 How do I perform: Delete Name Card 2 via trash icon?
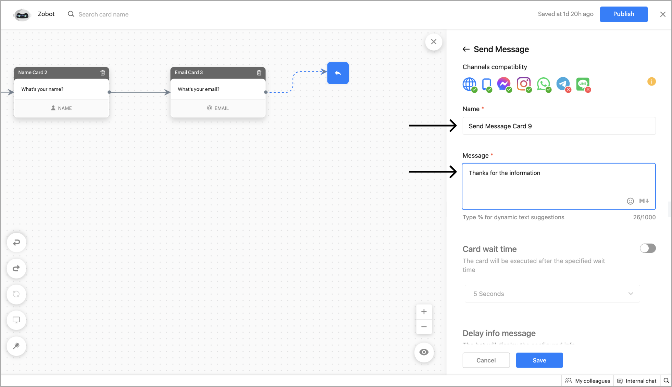(x=102, y=73)
